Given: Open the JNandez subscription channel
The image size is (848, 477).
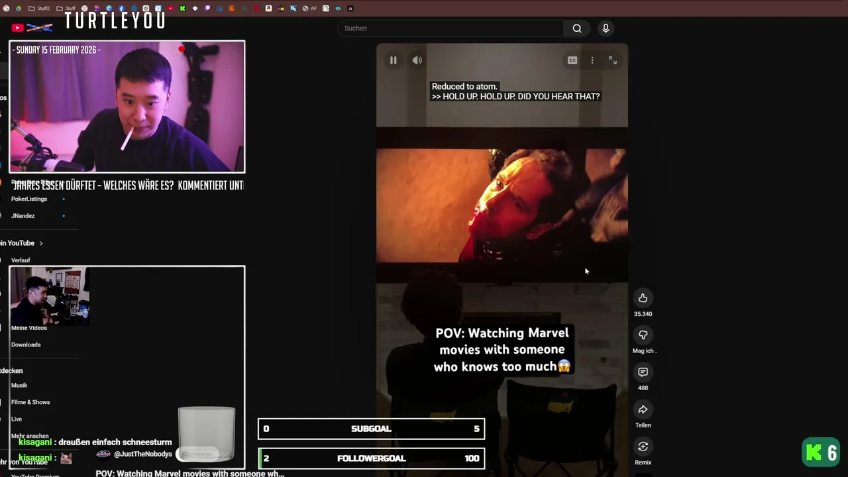Looking at the screenshot, I should pos(23,216).
